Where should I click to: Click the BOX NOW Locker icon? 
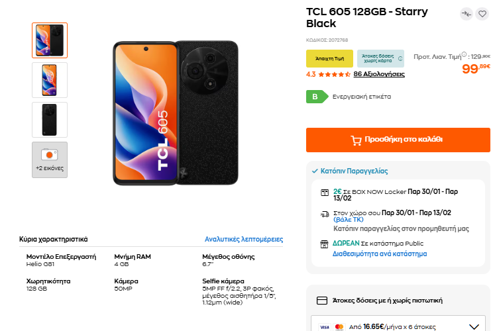point(325,192)
